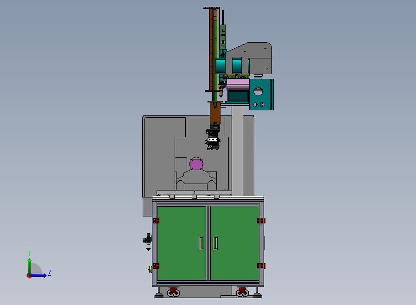Screen dimensions: 416x305
Task: Select the upper-right red door hinge
Action: [x=261, y=220]
